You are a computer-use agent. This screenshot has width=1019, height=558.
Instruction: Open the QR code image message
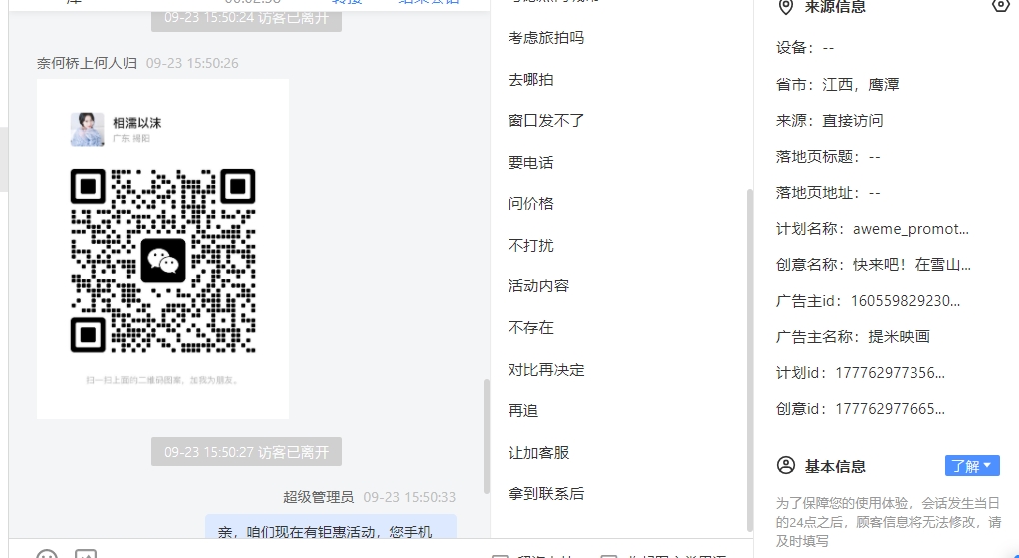[x=163, y=249]
